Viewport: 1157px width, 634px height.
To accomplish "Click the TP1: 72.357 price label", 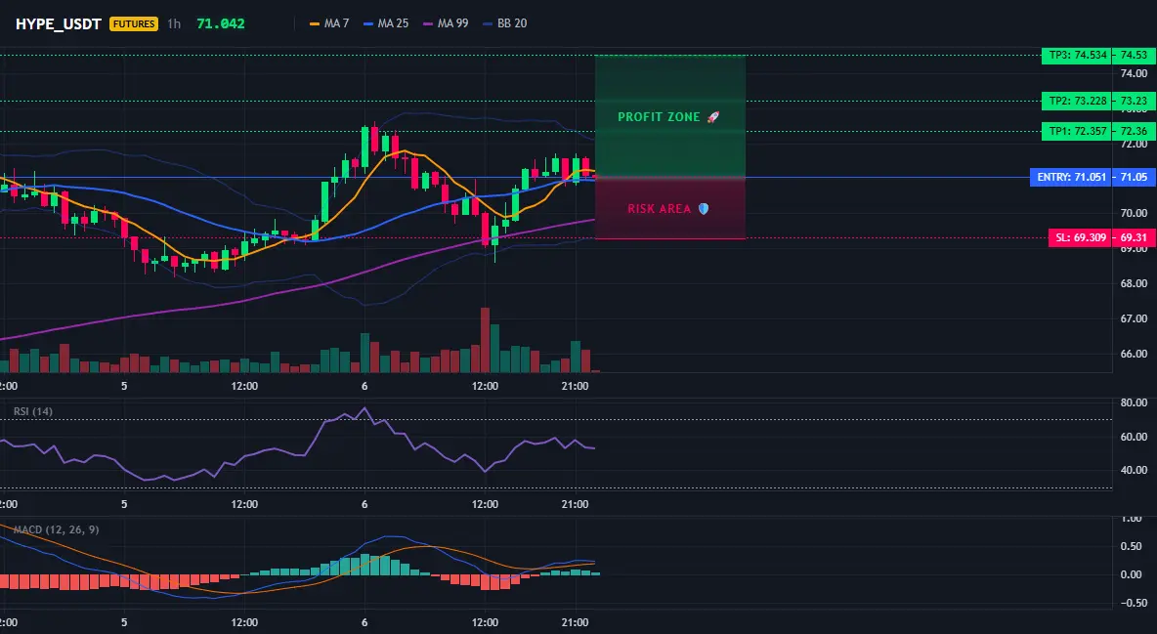I will [x=1078, y=131].
